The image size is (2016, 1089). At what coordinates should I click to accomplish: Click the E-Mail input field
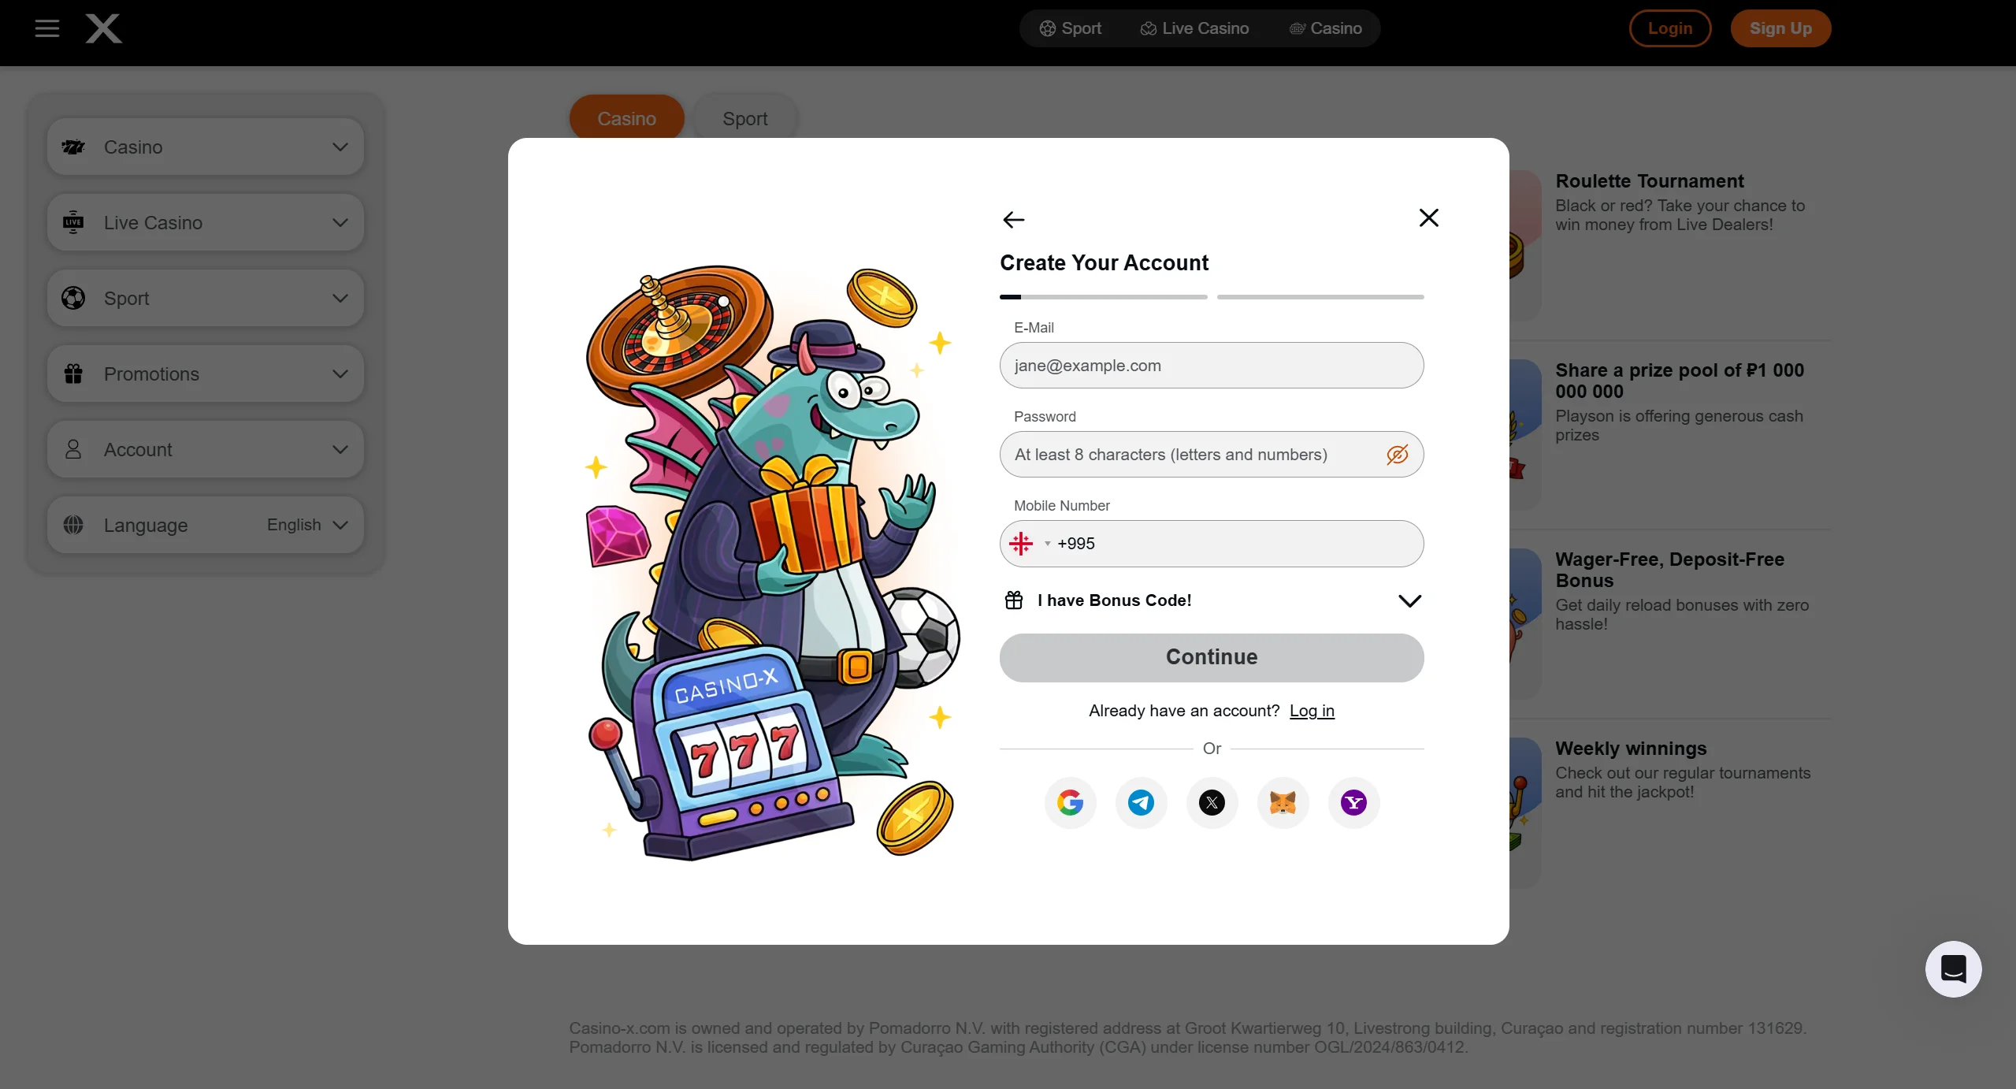coord(1212,366)
